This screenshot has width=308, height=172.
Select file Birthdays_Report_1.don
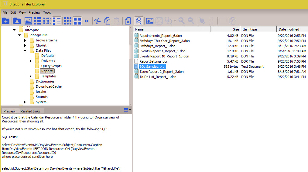pos(157,46)
